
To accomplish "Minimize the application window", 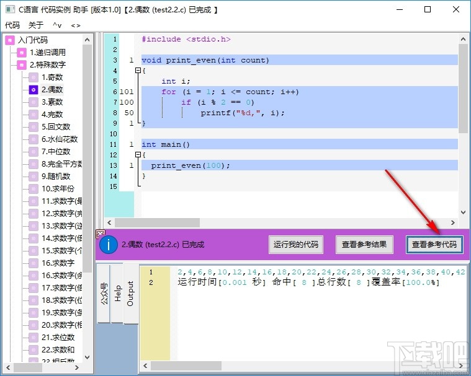I will tap(400, 9).
